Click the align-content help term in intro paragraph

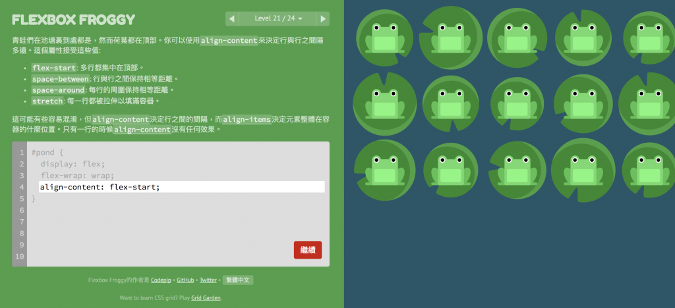[x=229, y=41]
